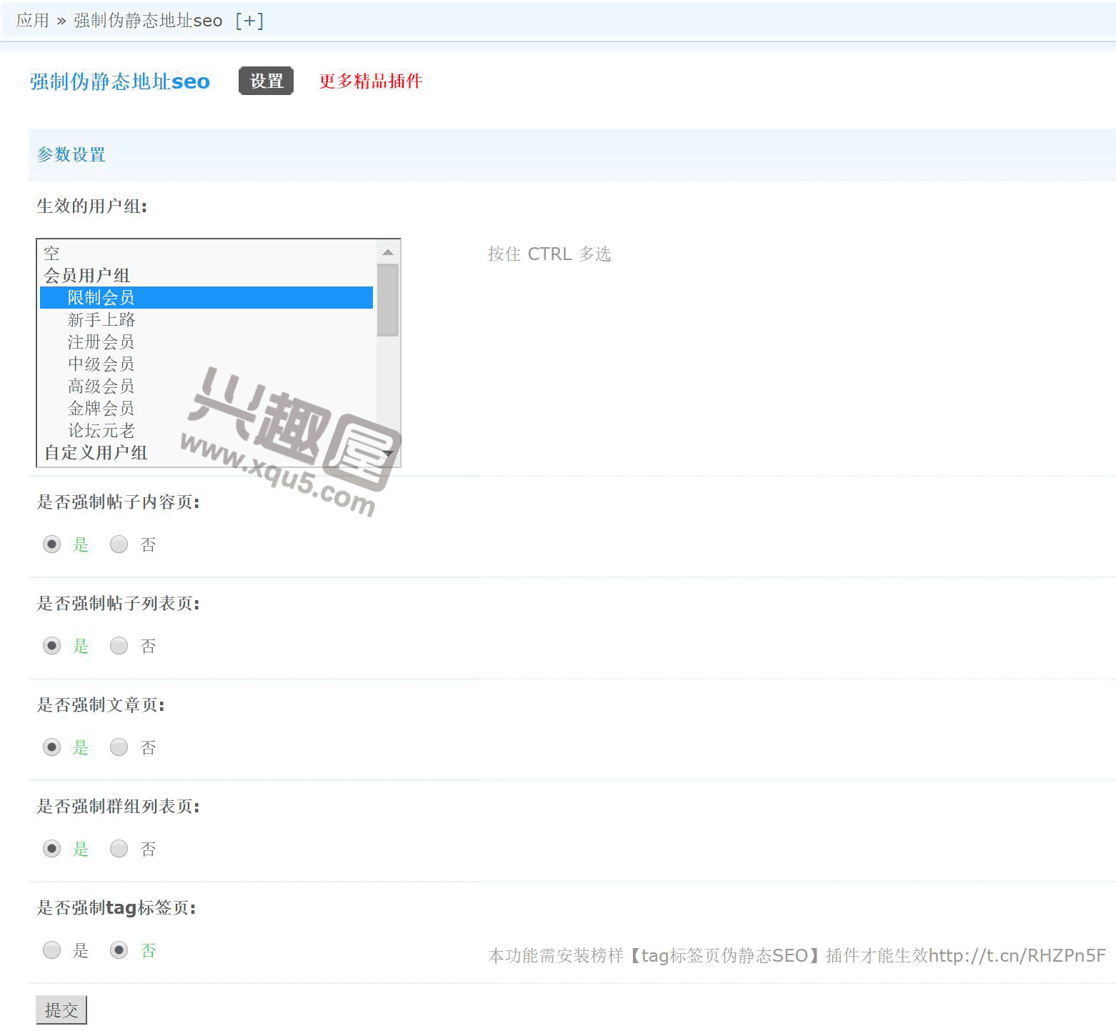Open the 应用 breadcrumb link
This screenshot has width=1116, height=1036.
pyautogui.click(x=33, y=21)
